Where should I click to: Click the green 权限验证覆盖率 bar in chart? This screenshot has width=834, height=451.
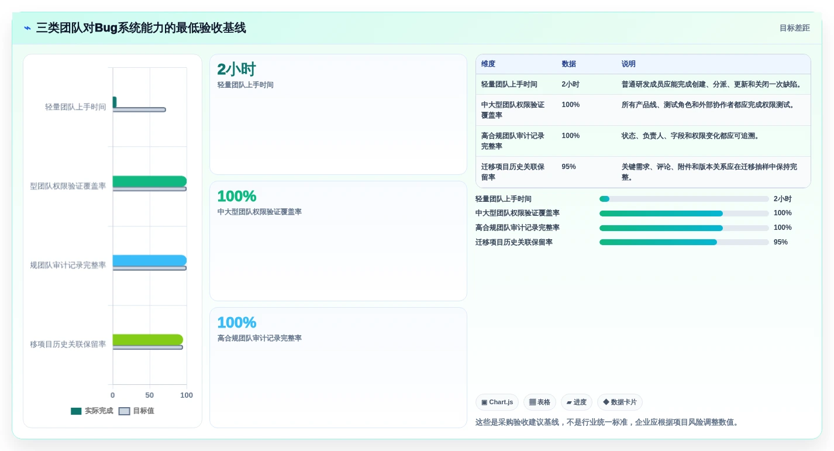pos(150,181)
